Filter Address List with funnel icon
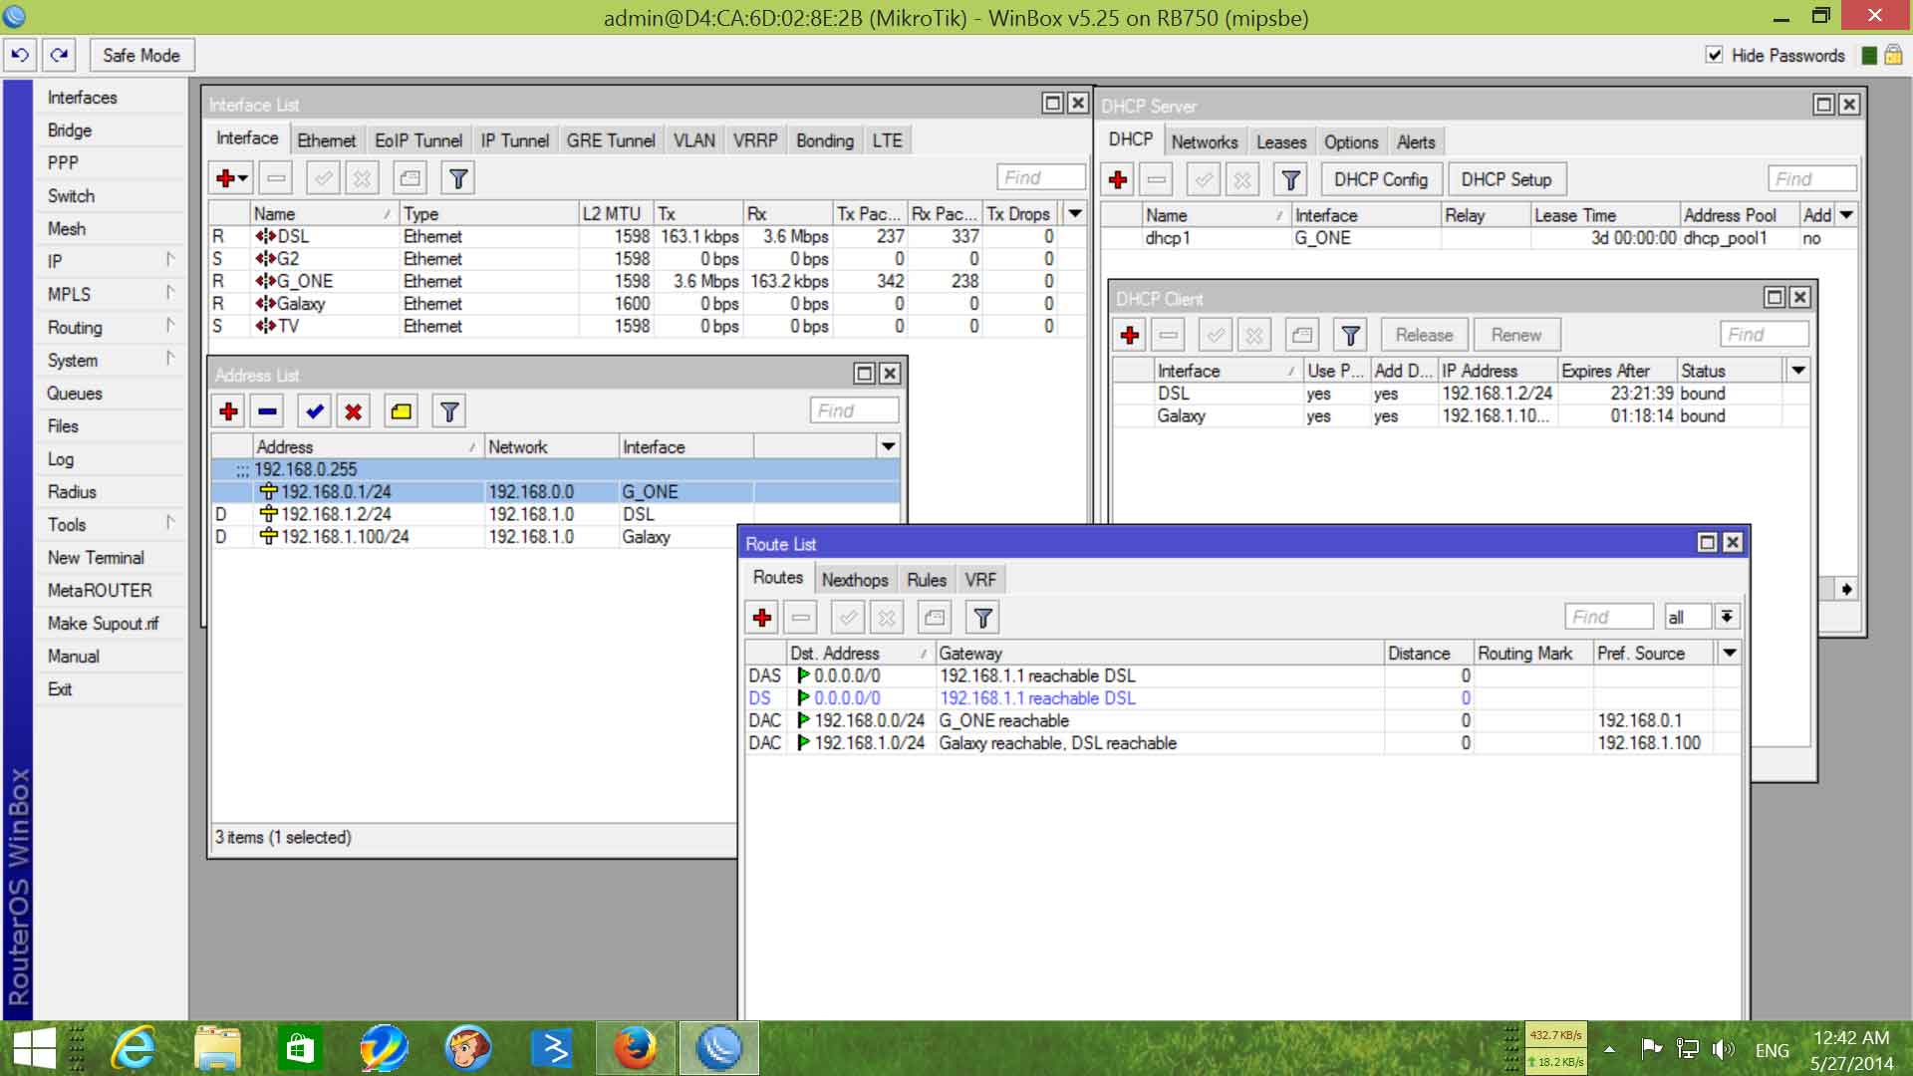 (449, 411)
